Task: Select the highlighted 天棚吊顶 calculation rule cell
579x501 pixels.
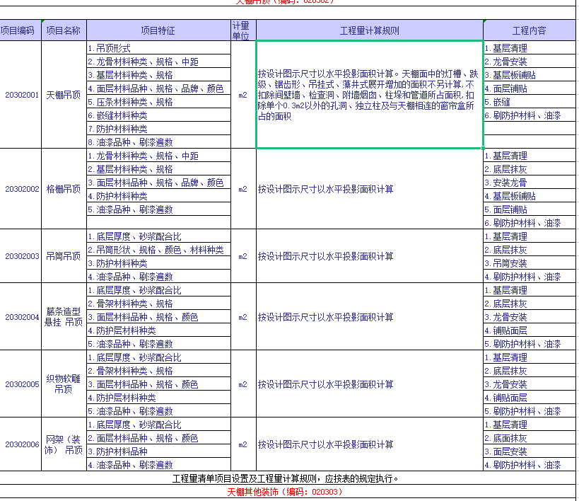Action: coord(369,95)
